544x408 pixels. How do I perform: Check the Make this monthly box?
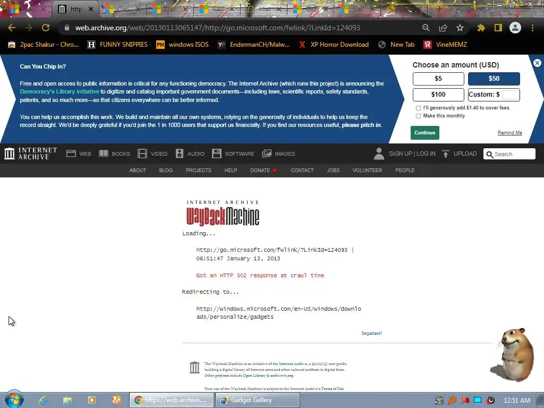tap(418, 116)
